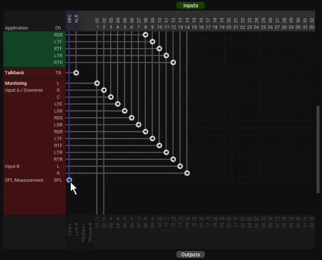322x260 pixels.
Task: Click the Talkback TB routing node on XLR
Action: [x=76, y=73]
